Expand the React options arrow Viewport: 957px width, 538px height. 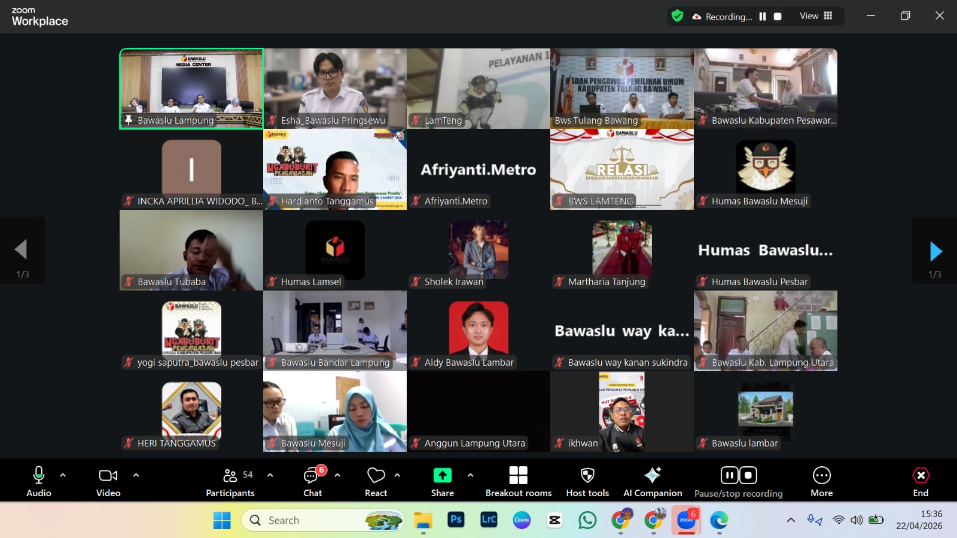(x=397, y=475)
